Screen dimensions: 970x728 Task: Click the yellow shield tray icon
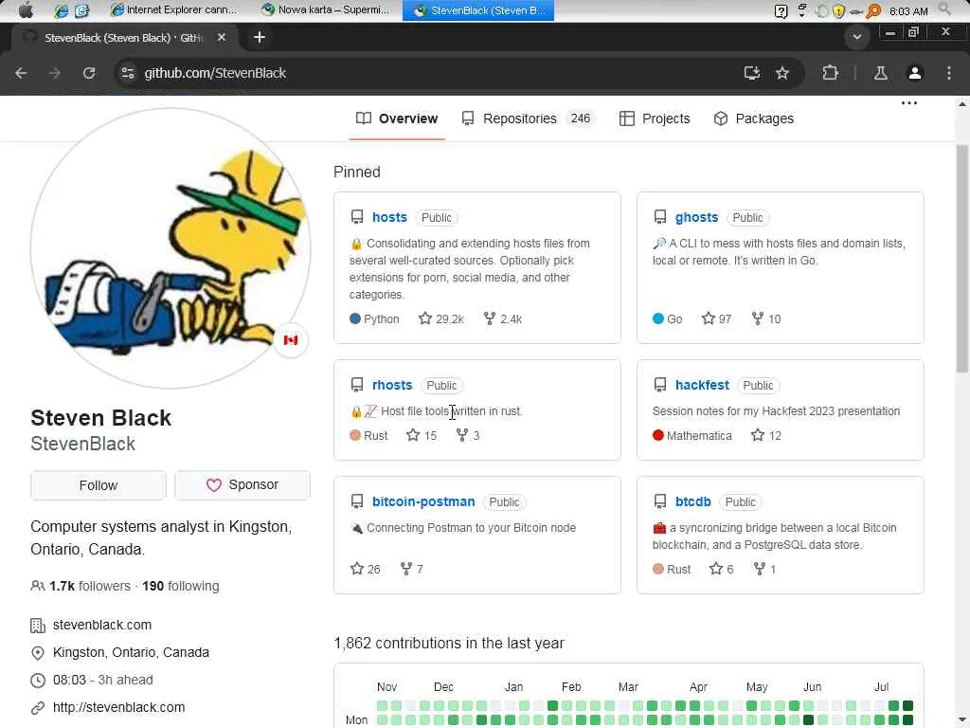coord(838,10)
